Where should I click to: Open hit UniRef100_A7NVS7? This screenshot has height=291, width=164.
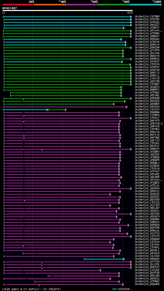[147, 28]
